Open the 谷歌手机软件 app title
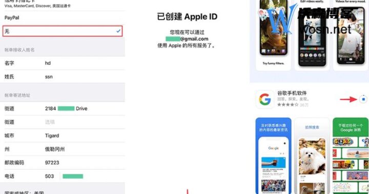The height and width of the screenshot is (194, 369). [x=292, y=93]
